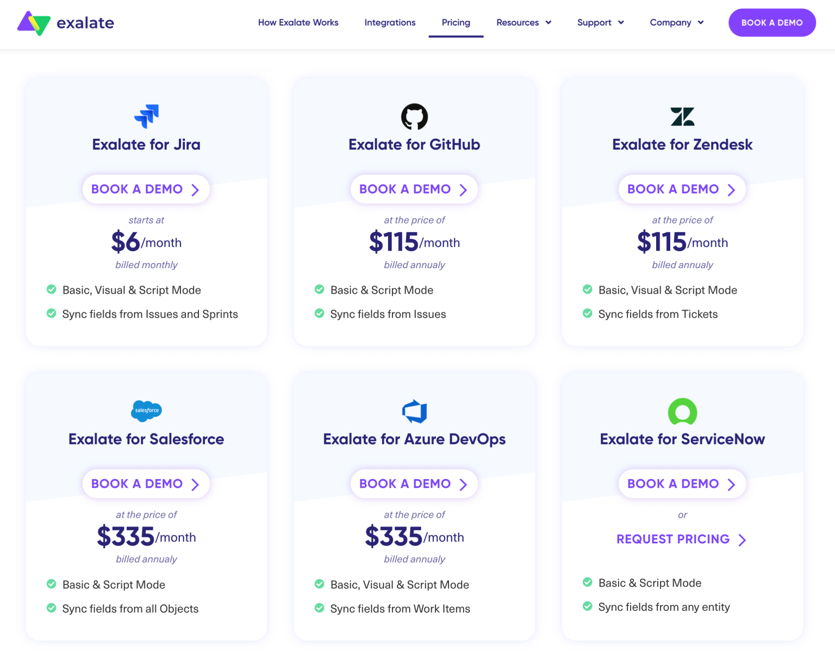This screenshot has height=657, width=835.
Task: Click the green checkmark beside Sync fields from Tickets
Action: point(588,313)
